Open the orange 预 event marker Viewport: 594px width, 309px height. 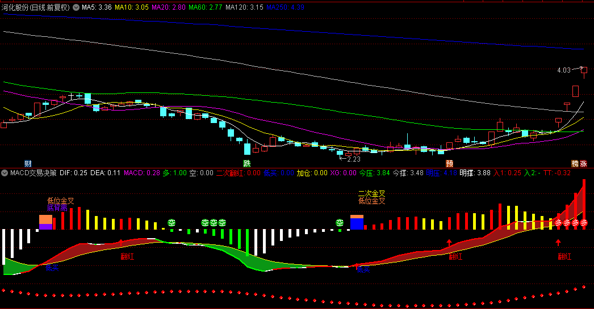click(449, 163)
